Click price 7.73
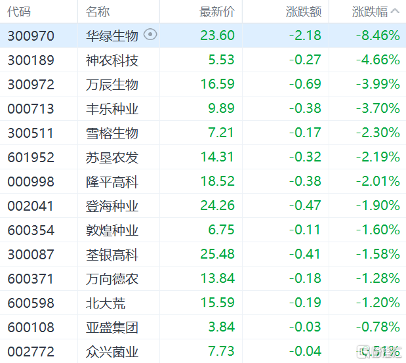 [221, 351]
